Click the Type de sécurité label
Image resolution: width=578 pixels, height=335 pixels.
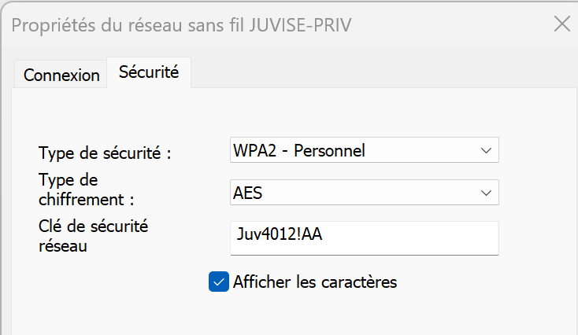pos(105,153)
